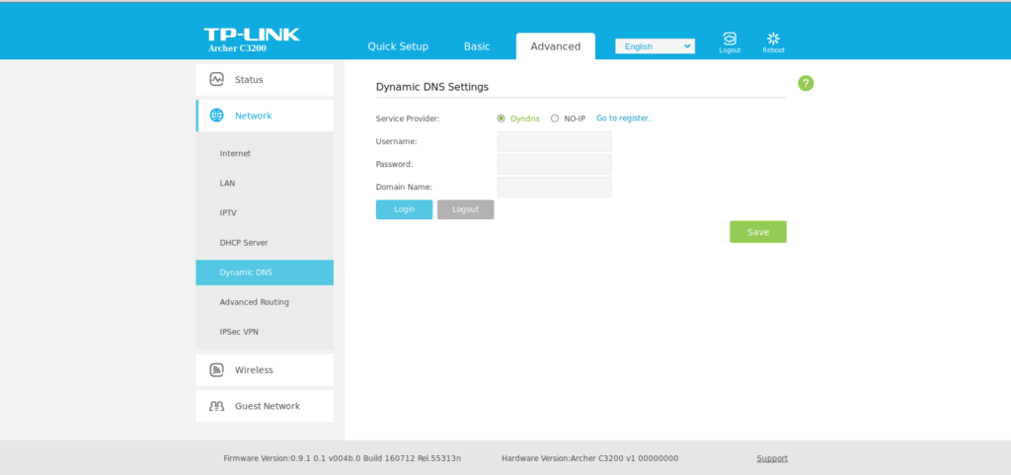This screenshot has width=1011, height=475.
Task: Click the Wireless signal icon
Action: (216, 370)
